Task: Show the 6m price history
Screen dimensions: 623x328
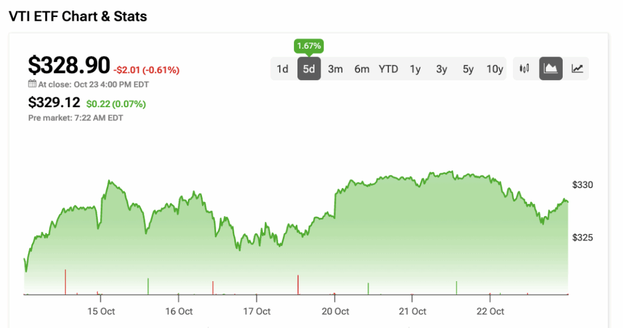Action: coord(362,69)
